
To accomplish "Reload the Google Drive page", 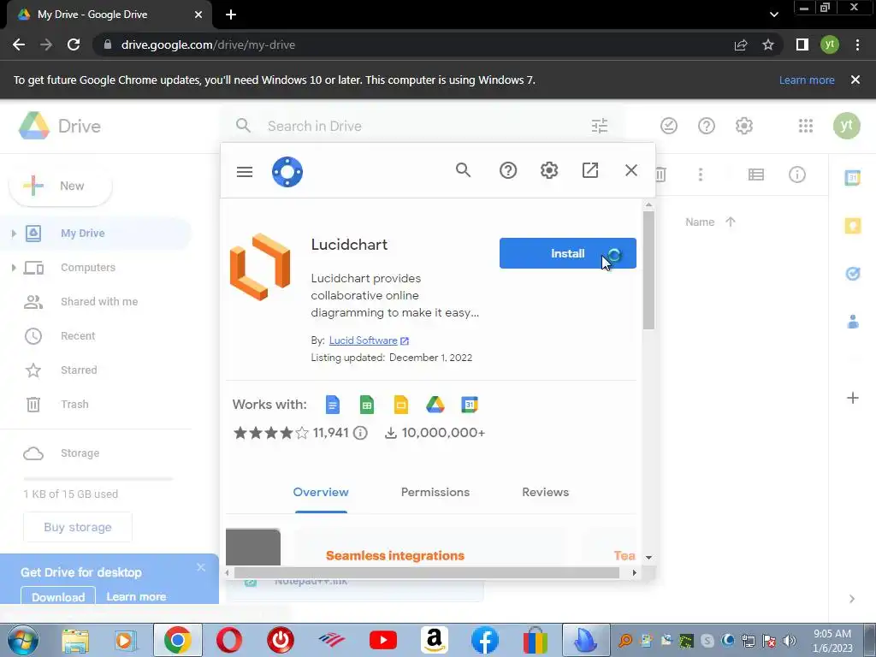I will pyautogui.click(x=74, y=44).
